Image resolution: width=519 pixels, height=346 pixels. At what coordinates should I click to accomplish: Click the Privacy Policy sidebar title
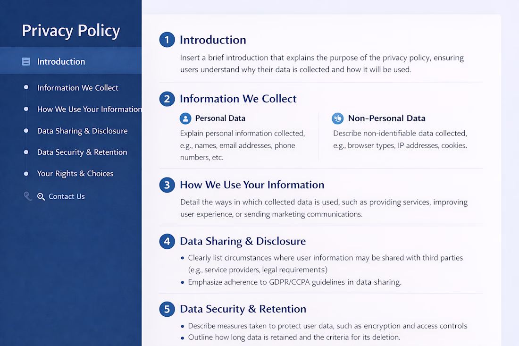[x=71, y=31]
